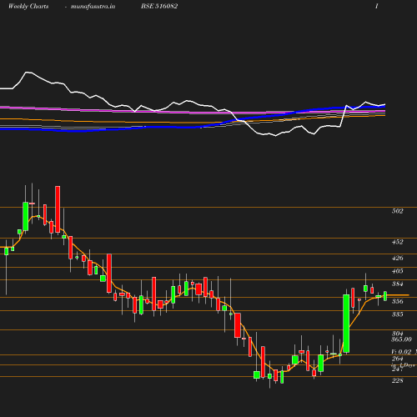This screenshot has height=417, width=417.
Task: Click the 'V: 0.02' volume readout
Action: point(401,352)
